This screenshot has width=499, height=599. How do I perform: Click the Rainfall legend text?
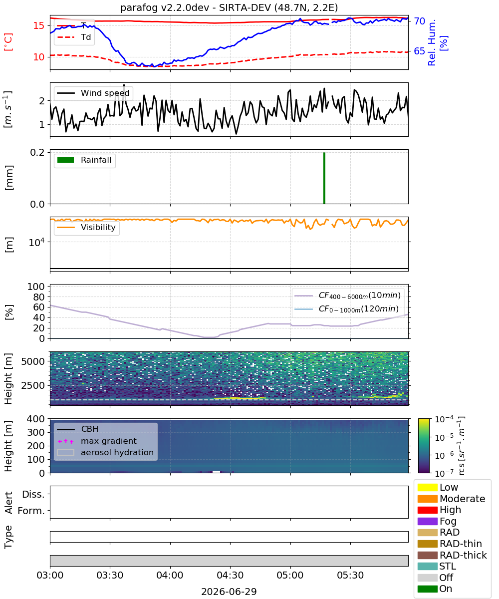coord(96,160)
